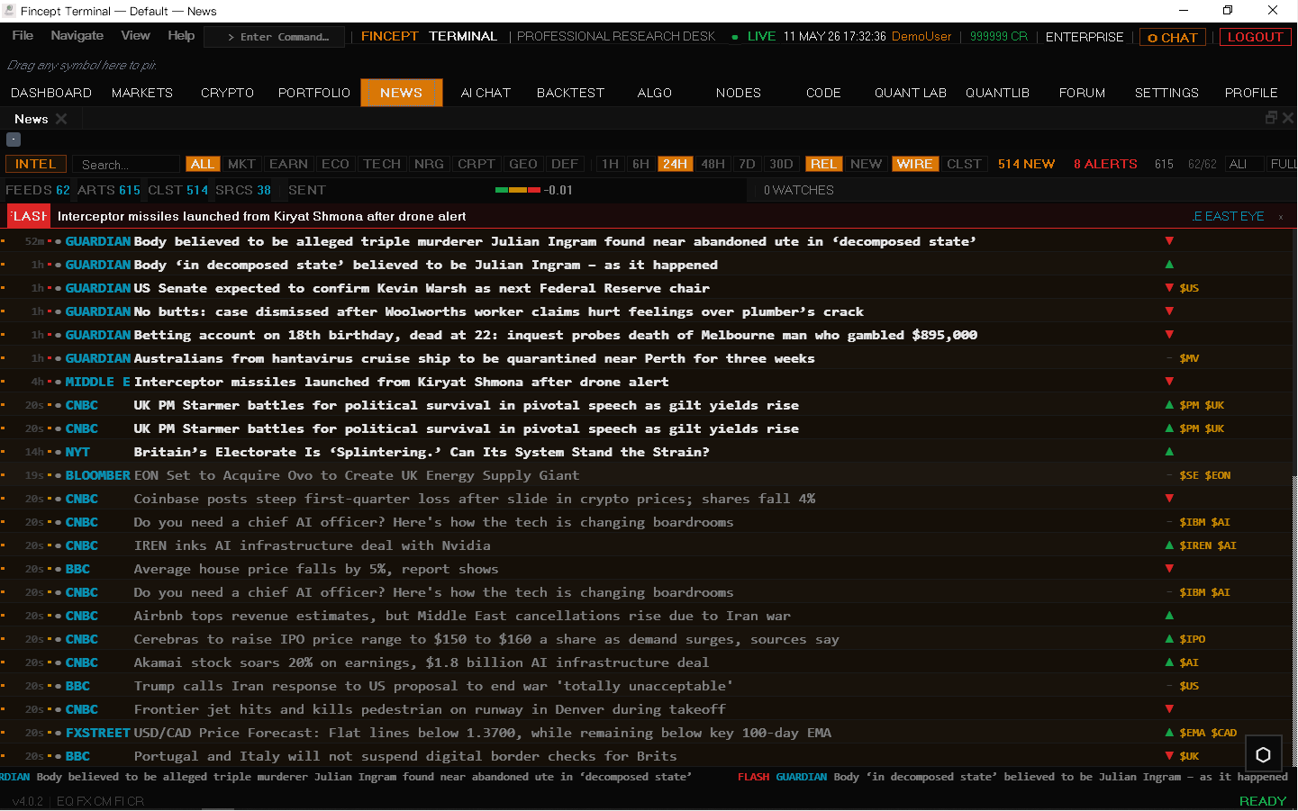This screenshot has width=1298, height=811.
Task: Select the 6H time range
Action: 640,164
